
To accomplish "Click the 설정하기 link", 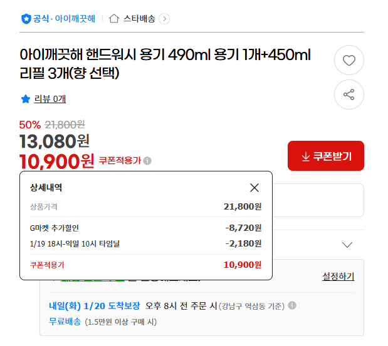I will [x=338, y=276].
